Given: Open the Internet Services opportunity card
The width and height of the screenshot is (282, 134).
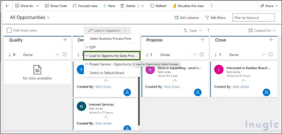Looking at the screenshot, I should coord(101,104).
